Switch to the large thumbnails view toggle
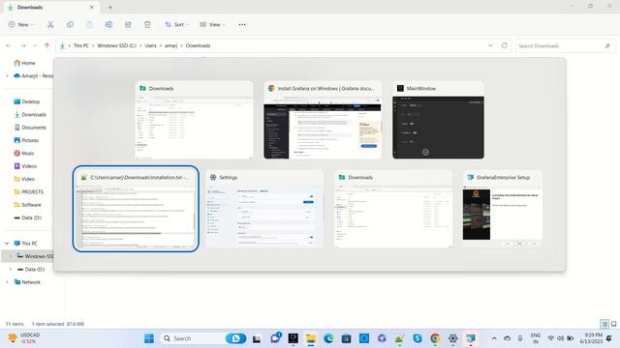The image size is (620, 348). [x=613, y=324]
